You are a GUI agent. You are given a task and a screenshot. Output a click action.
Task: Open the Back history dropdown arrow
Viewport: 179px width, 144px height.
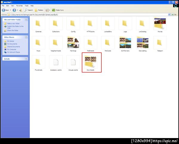[x=10, y=10]
